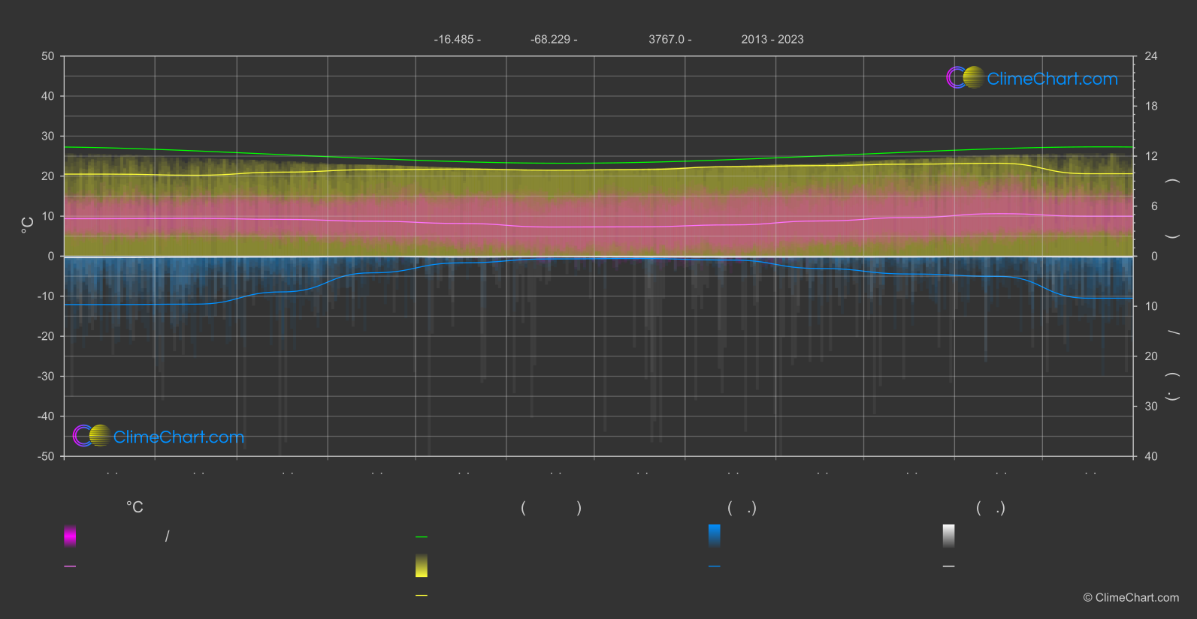Viewport: 1197px width, 619px height.
Task: Click the -10 tick on the left axis
Action: (46, 296)
